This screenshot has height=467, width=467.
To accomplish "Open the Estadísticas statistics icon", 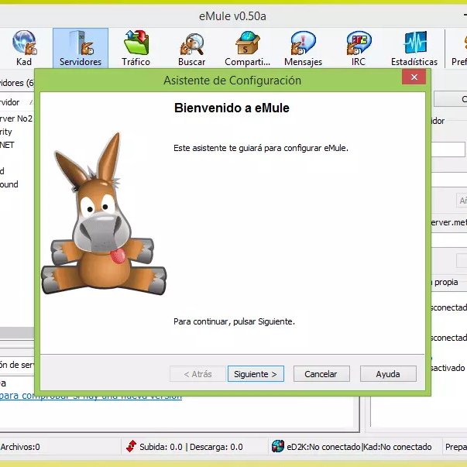I will coord(414,48).
